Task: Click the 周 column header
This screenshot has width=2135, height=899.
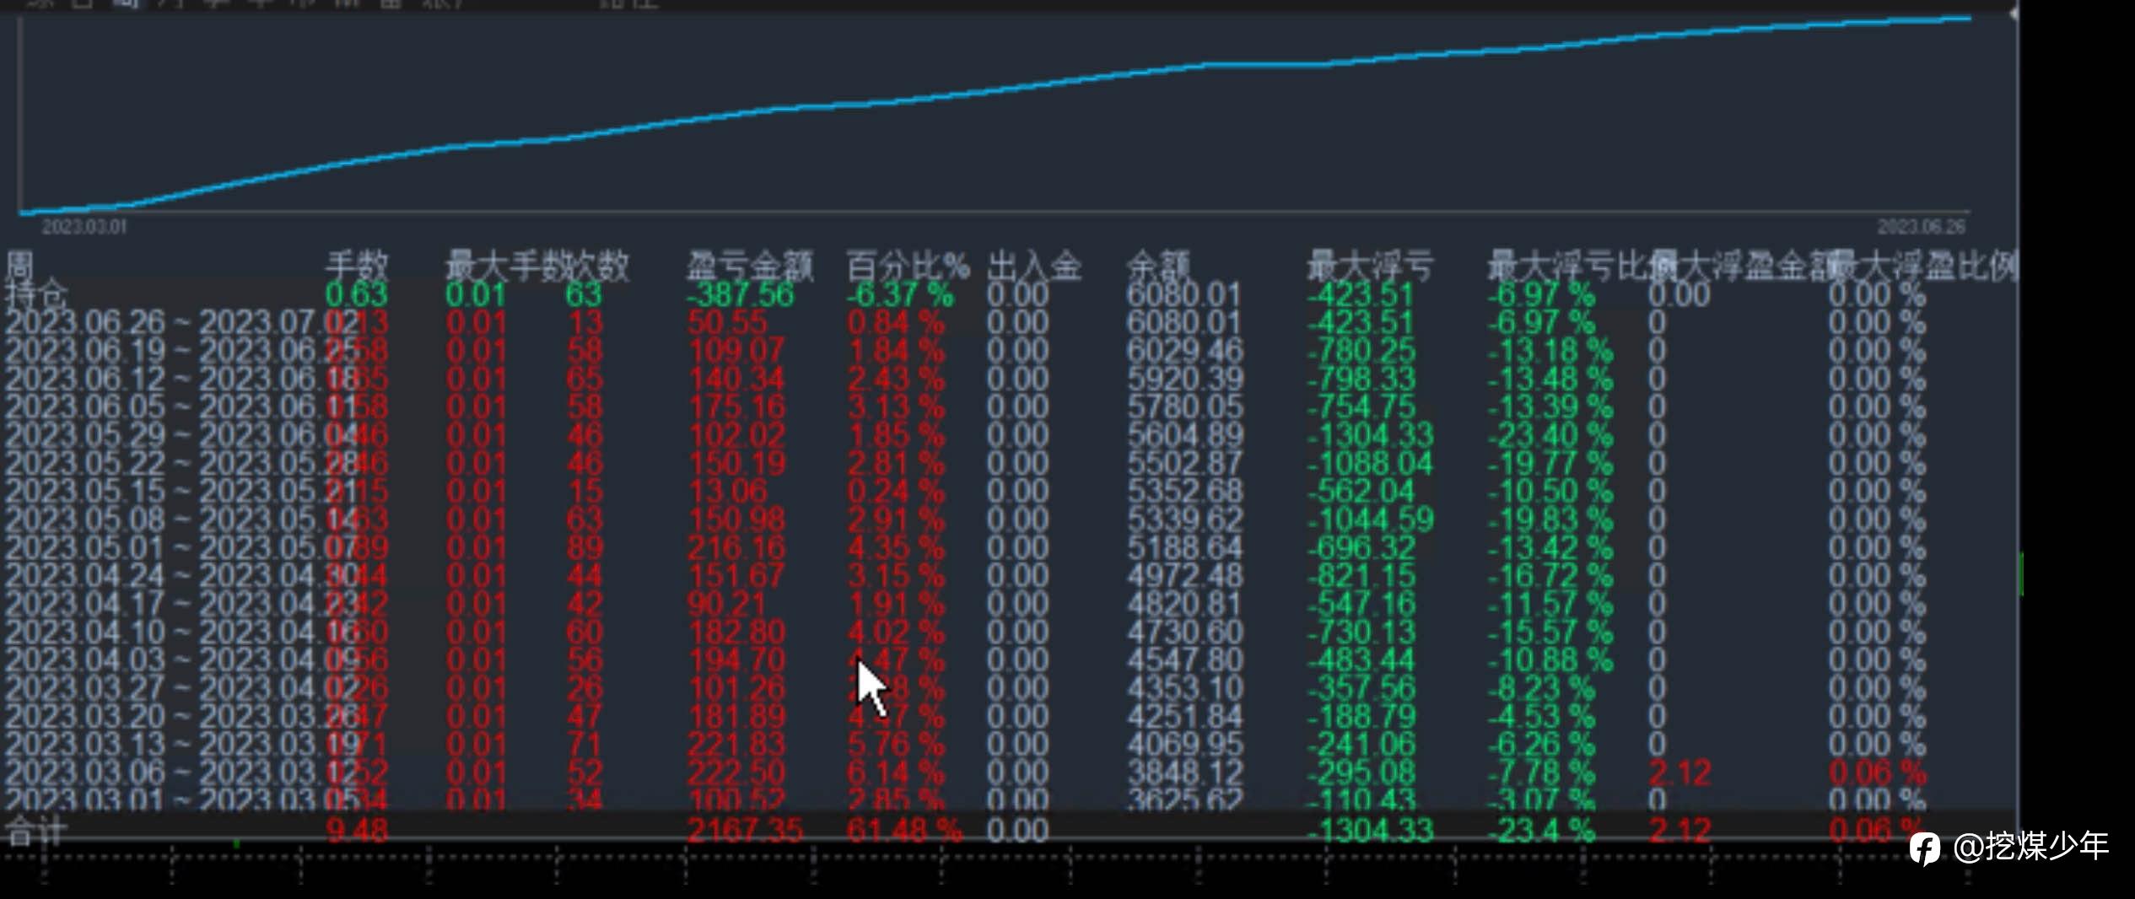Action: click(x=19, y=266)
